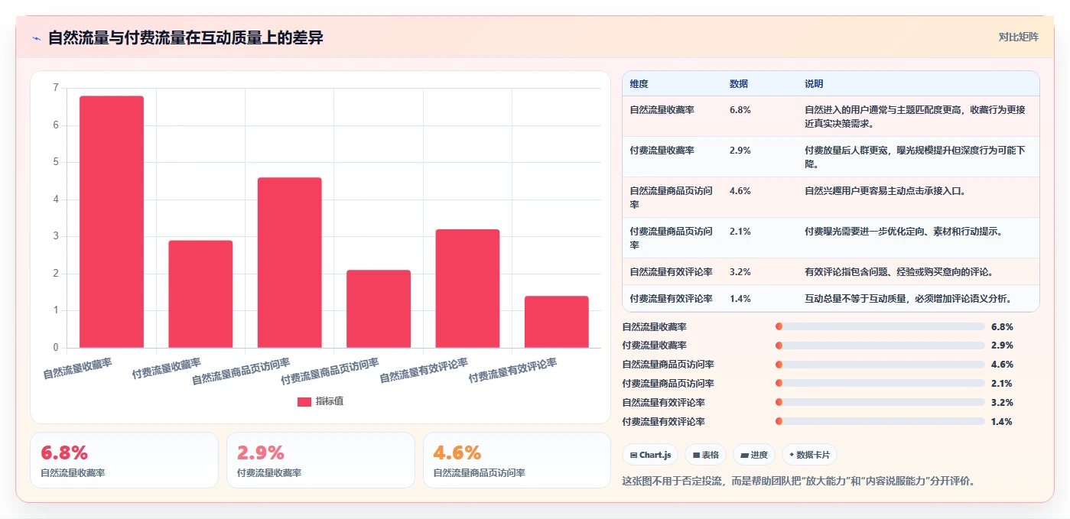Screen dimensions: 1070x519
Task: Click the description starting 付费曝光需要进一步优化
Action: (x=904, y=231)
